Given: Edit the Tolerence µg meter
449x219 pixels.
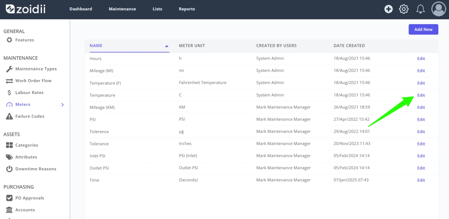Looking at the screenshot, I should tap(421, 132).
